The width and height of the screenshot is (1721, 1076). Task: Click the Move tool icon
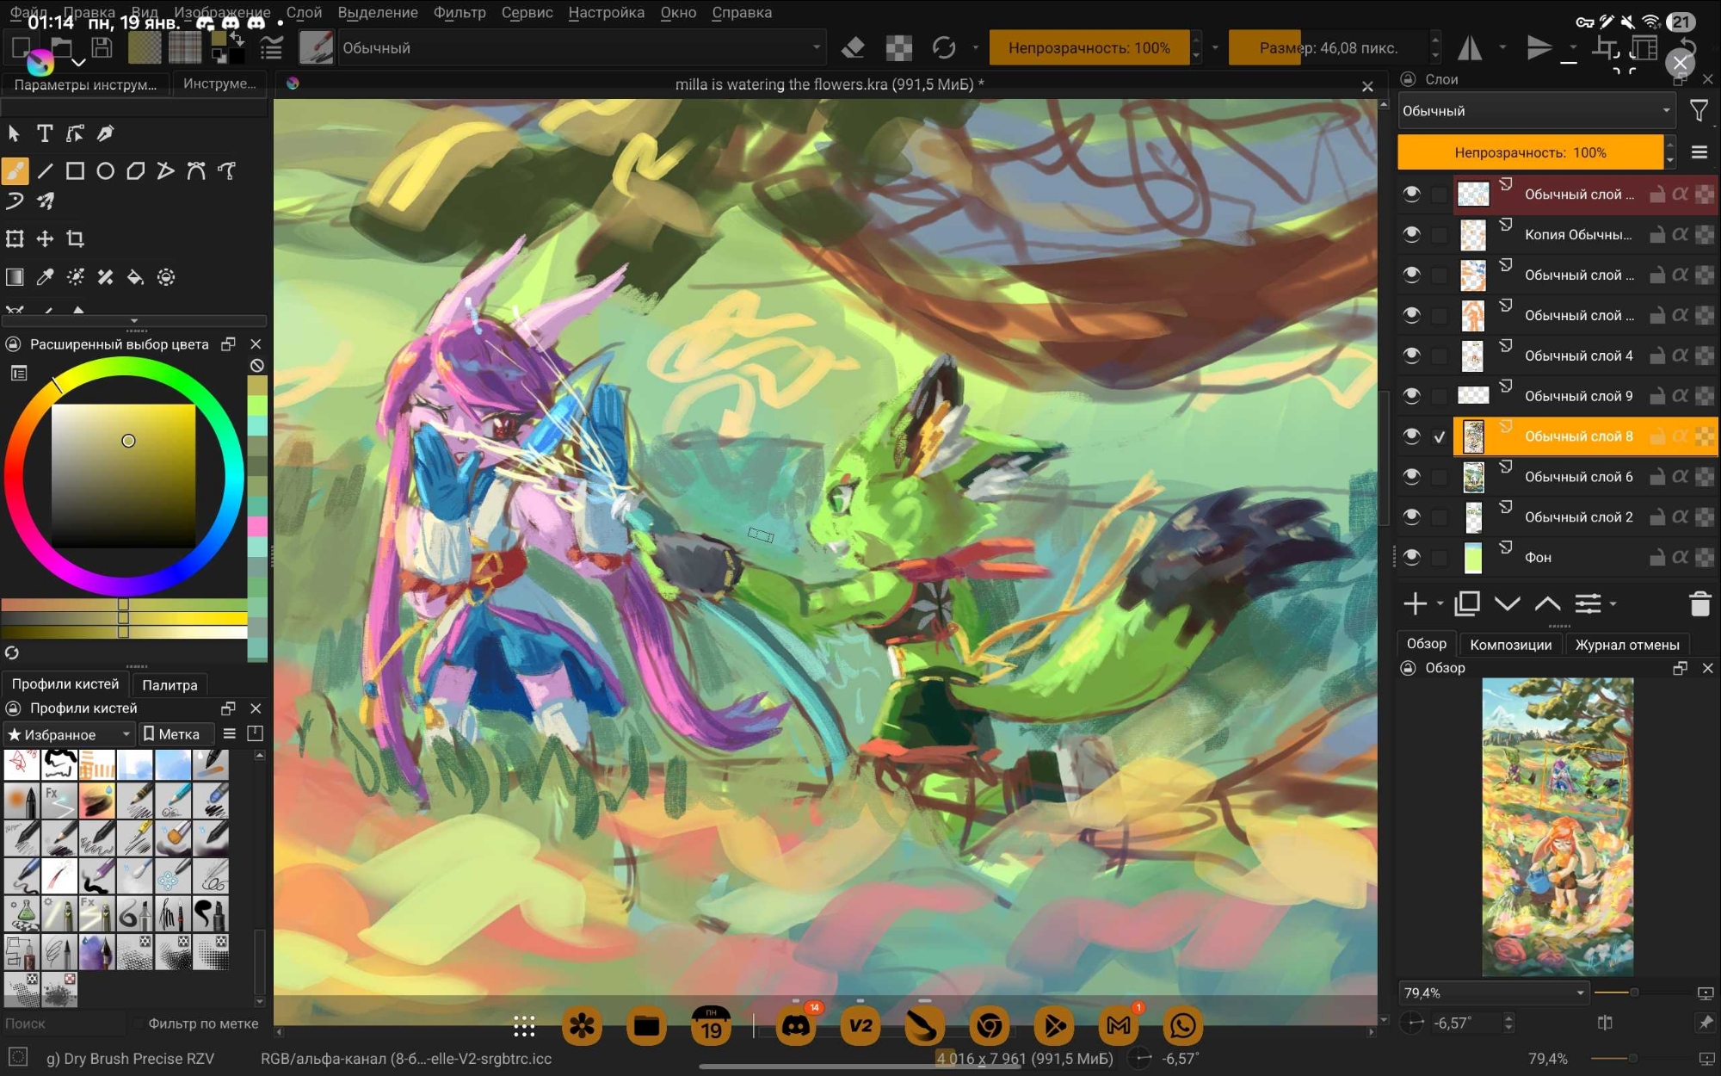pyautogui.click(x=45, y=238)
